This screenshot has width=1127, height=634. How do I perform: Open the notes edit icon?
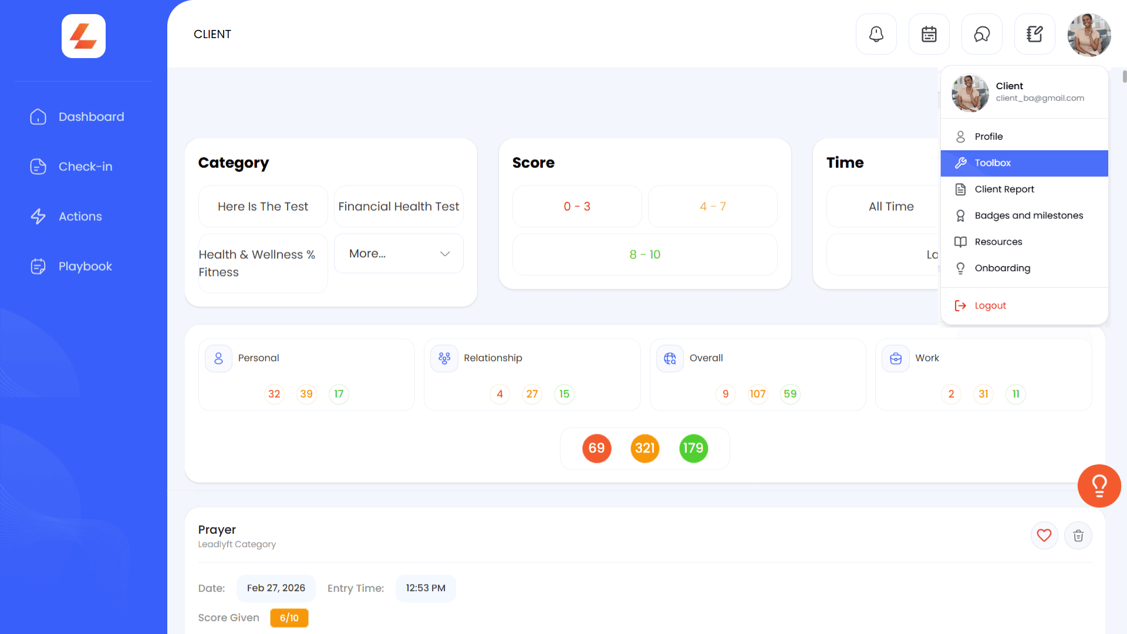(1034, 34)
